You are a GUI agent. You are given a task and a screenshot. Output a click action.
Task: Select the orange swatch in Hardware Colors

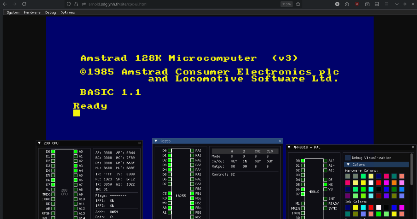pos(394,183)
